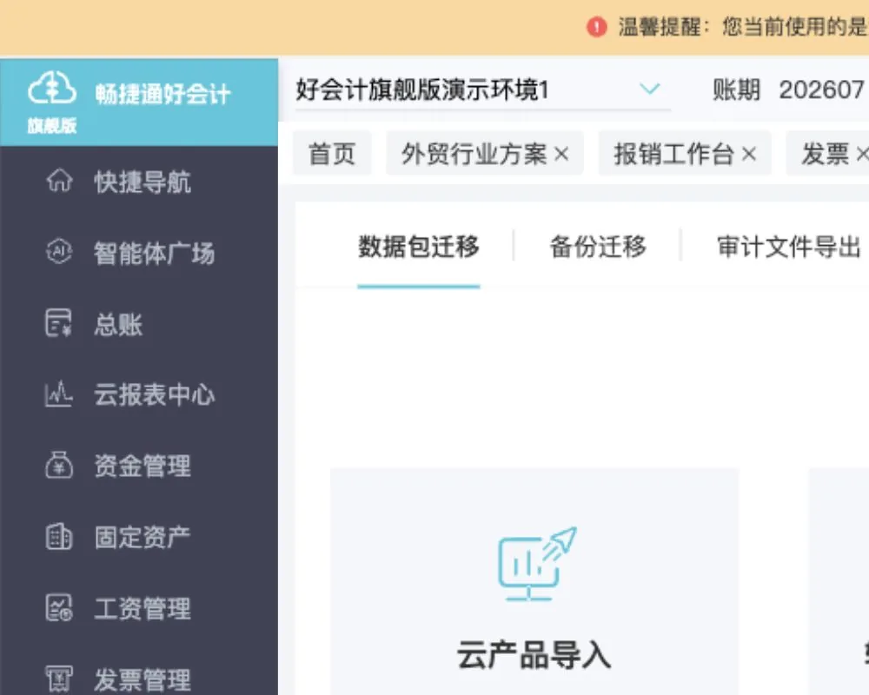
Task: Click the home icon beside 快捷导航
Action: 59,182
